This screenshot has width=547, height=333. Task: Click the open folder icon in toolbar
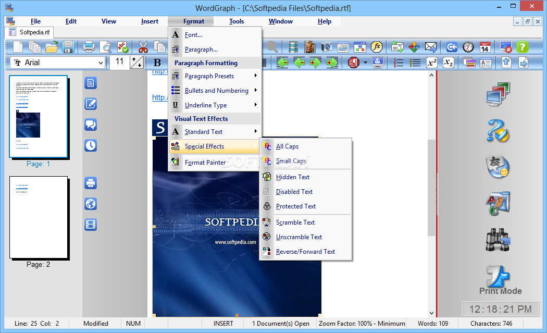click(52, 47)
